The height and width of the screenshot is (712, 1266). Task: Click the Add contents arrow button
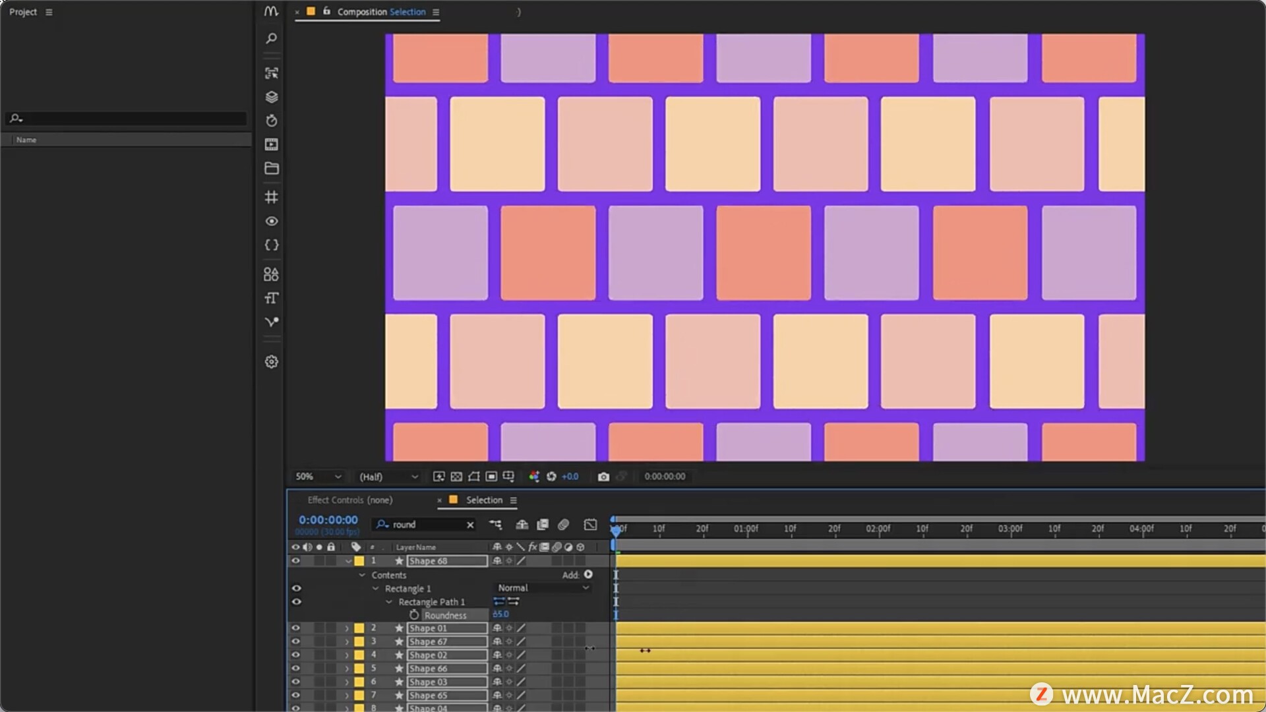tap(588, 575)
